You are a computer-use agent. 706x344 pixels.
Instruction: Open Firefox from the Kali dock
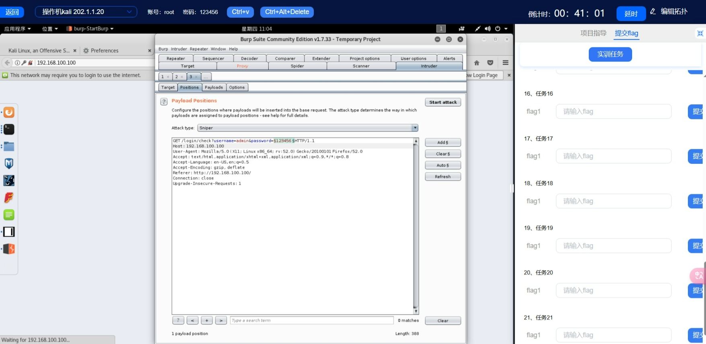9,112
